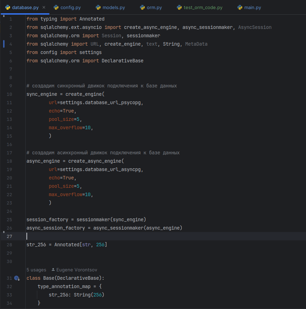This screenshot has height=309, width=306.
Task: Click the greyed-out "AsyncSession" import
Action: point(255,27)
